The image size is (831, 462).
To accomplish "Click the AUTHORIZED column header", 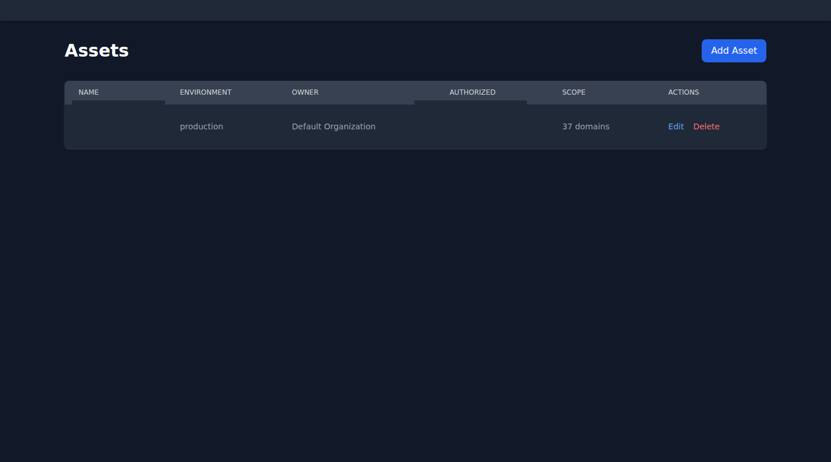I will pyautogui.click(x=472, y=92).
